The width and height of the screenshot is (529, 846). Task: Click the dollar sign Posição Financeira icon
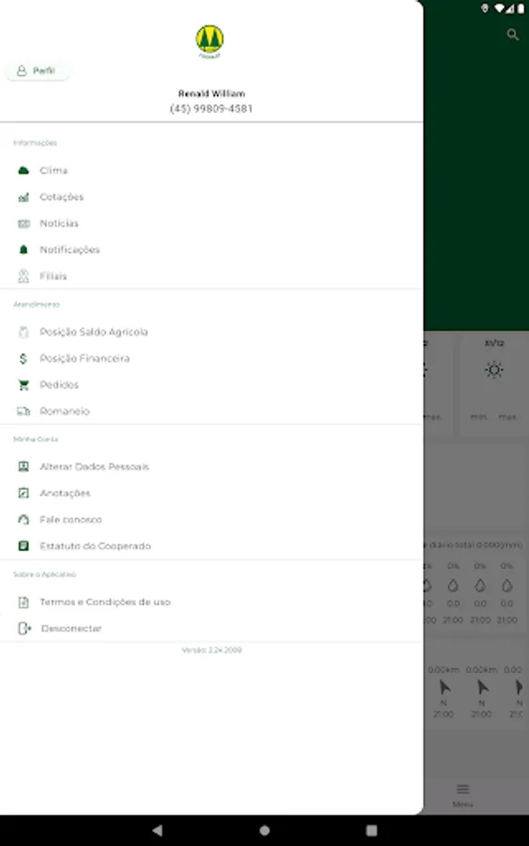coord(23,358)
